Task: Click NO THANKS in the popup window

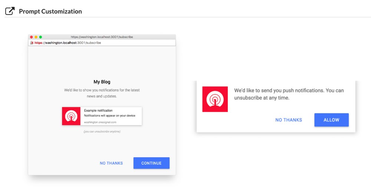Action: coord(111,163)
